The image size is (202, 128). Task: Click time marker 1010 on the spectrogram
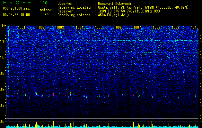click(x=195, y=28)
